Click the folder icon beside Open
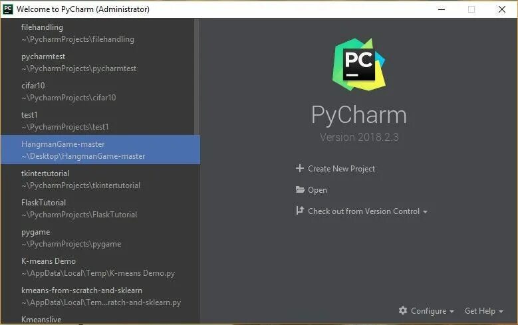 click(x=300, y=190)
